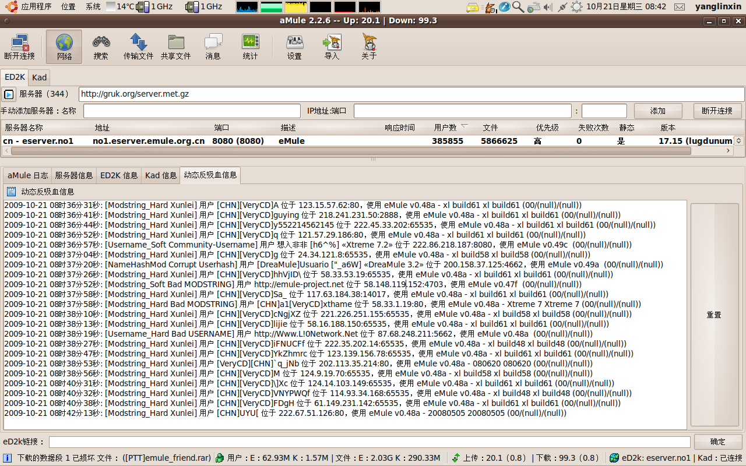Click the network plug tray icon
The width and height of the screenshot is (746, 466).
pyautogui.click(x=562, y=7)
